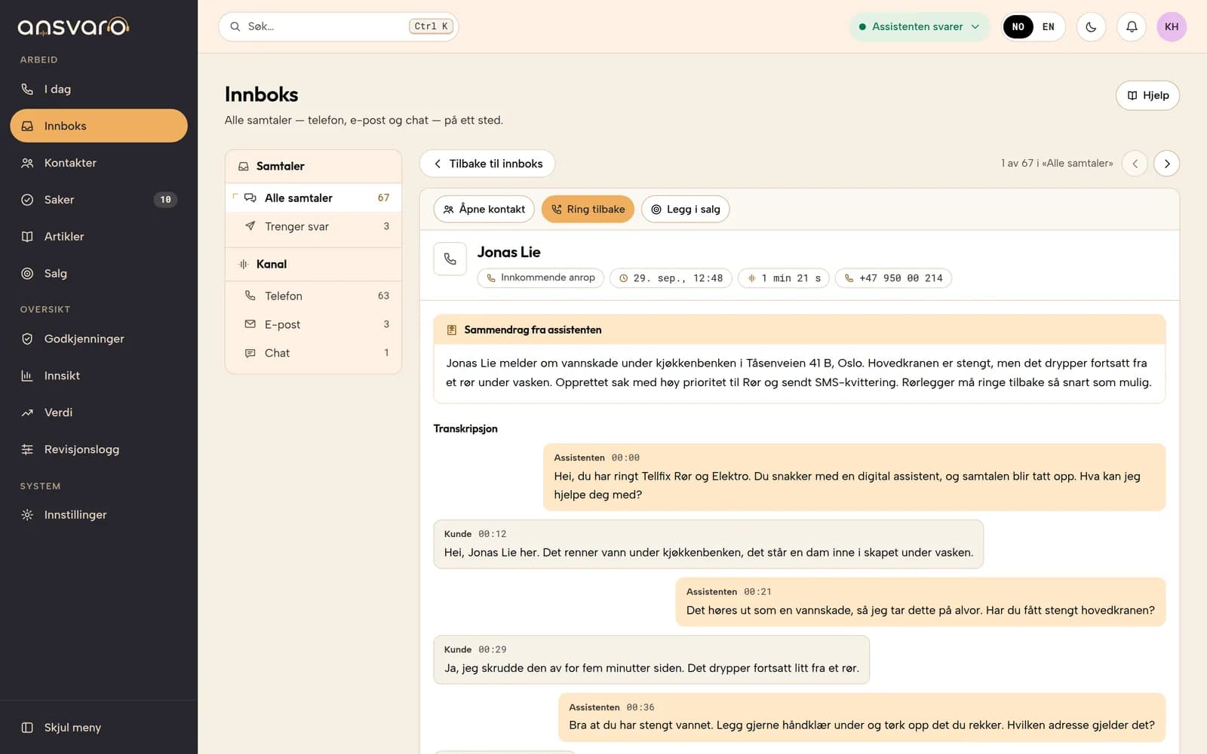Click Legg i salg button
1207x754 pixels.
(x=685, y=209)
